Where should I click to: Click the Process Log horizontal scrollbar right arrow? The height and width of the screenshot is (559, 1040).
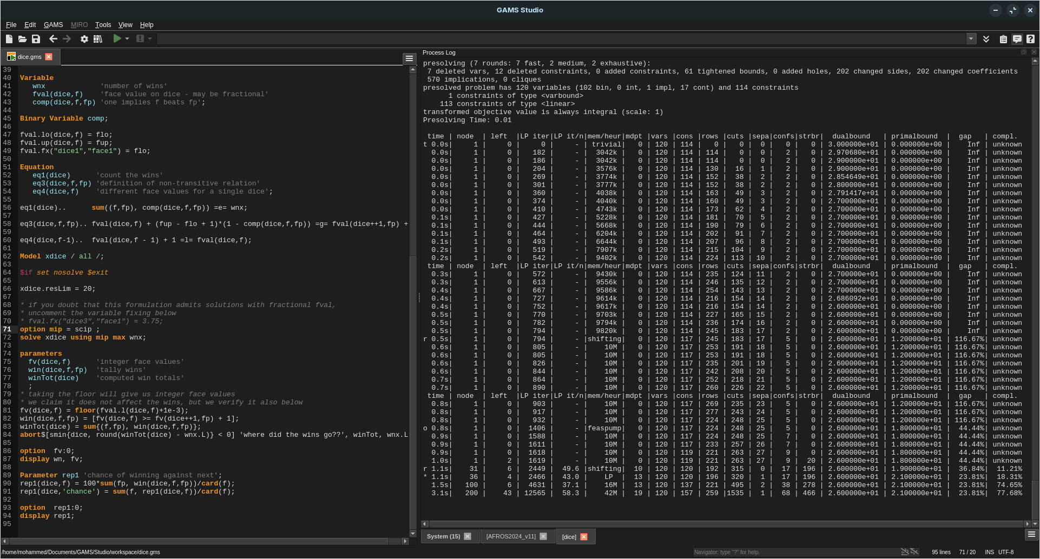(1027, 524)
